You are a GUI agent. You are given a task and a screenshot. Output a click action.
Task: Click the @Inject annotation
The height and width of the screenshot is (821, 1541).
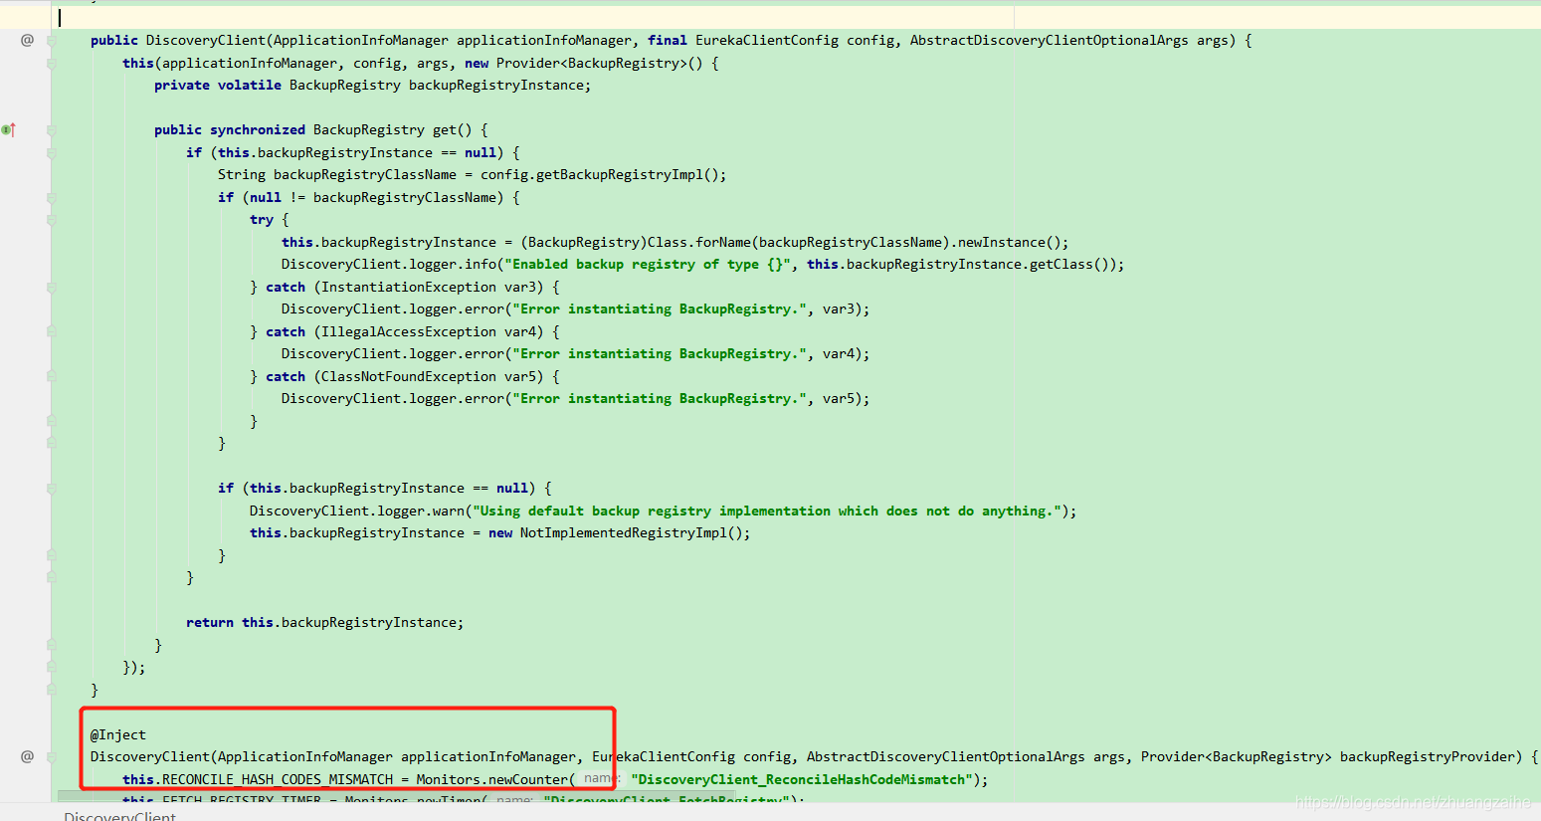click(118, 734)
